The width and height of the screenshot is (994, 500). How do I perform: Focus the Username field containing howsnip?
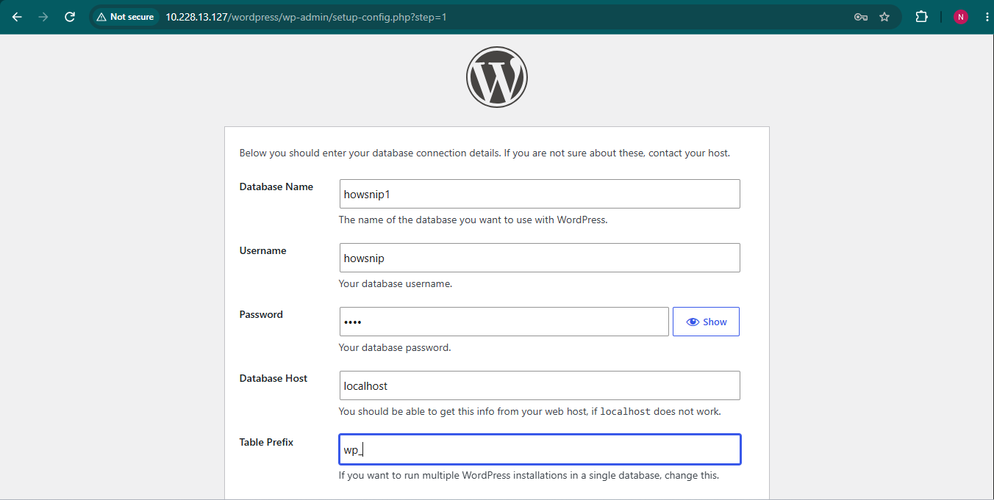click(539, 258)
